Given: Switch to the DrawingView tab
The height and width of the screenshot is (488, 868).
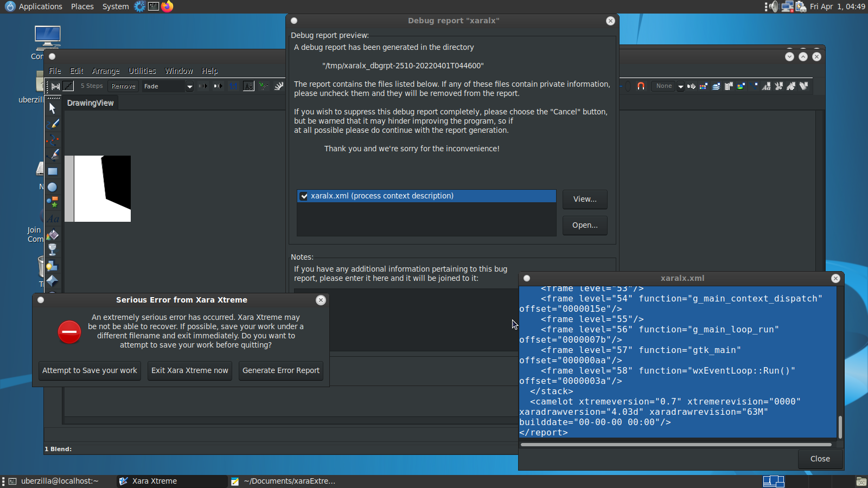Looking at the screenshot, I should point(91,103).
